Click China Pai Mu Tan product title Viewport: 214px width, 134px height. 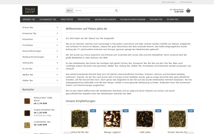pyautogui.click(x=80, y=132)
